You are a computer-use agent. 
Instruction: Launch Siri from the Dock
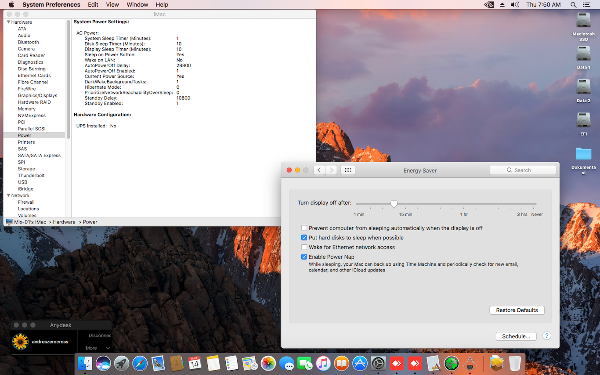tap(103, 363)
